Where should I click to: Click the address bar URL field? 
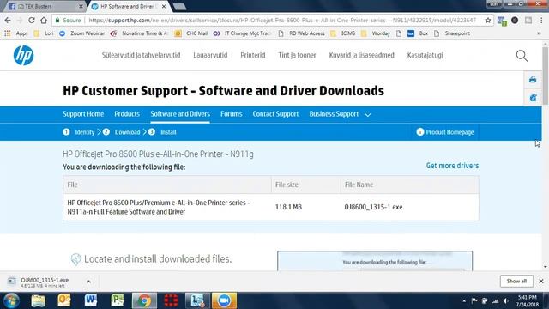tap(282, 21)
